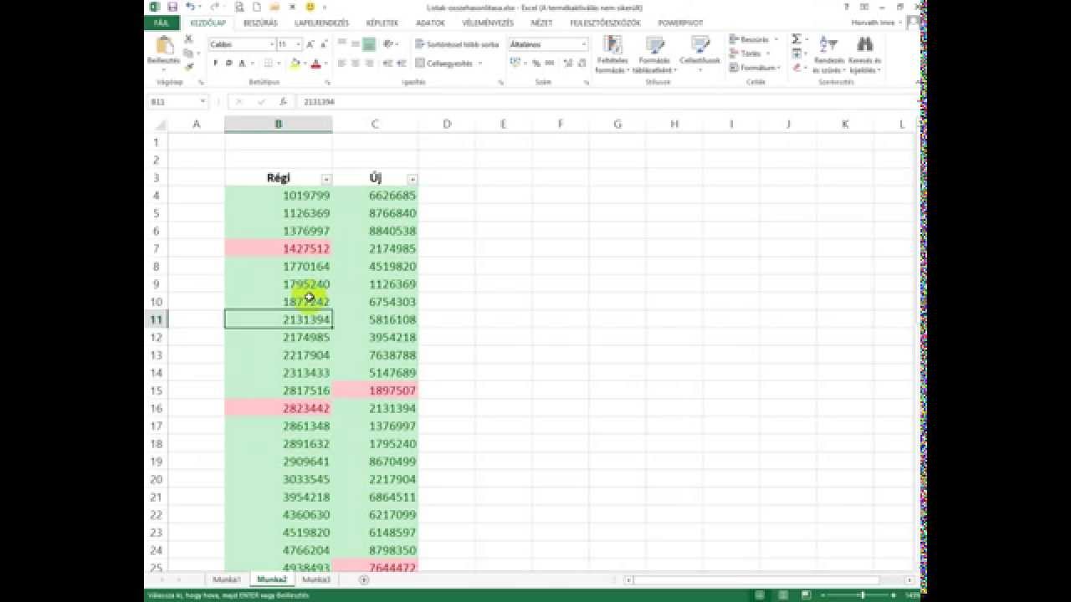Open the font size dropdown

pos(298,44)
